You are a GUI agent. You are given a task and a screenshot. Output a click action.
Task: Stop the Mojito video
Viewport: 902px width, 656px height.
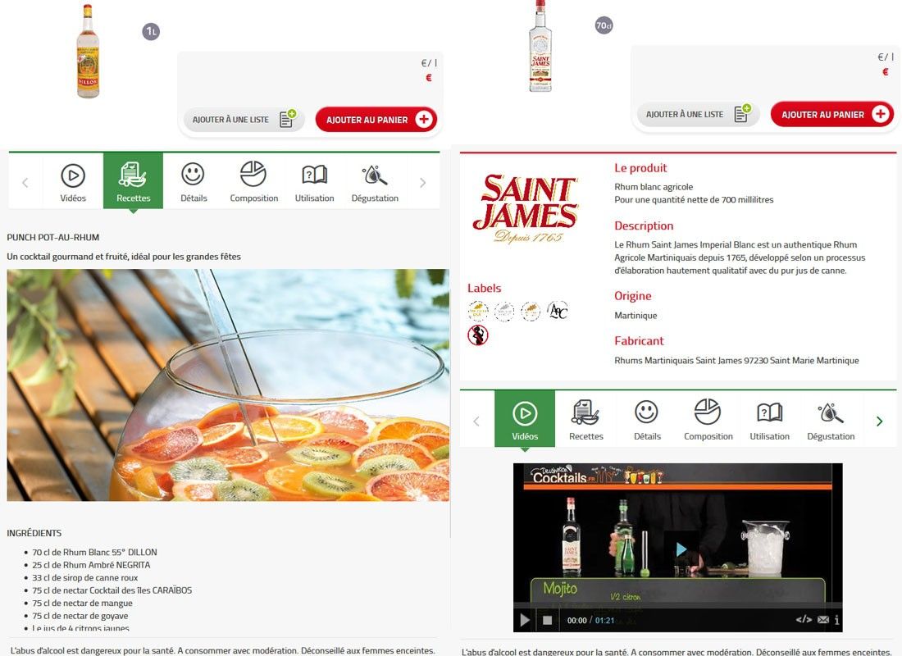point(547,620)
